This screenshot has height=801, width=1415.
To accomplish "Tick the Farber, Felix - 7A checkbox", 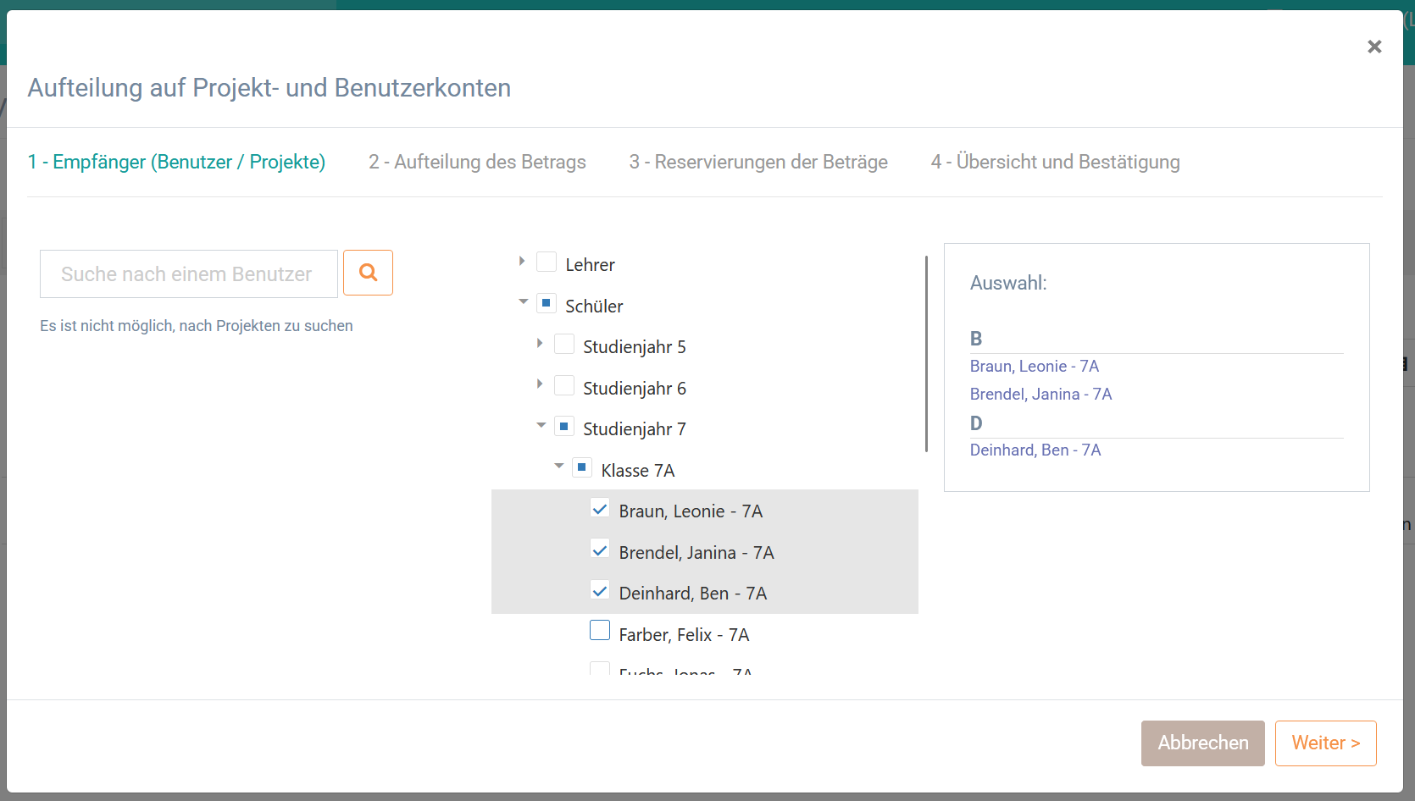I will 600,631.
